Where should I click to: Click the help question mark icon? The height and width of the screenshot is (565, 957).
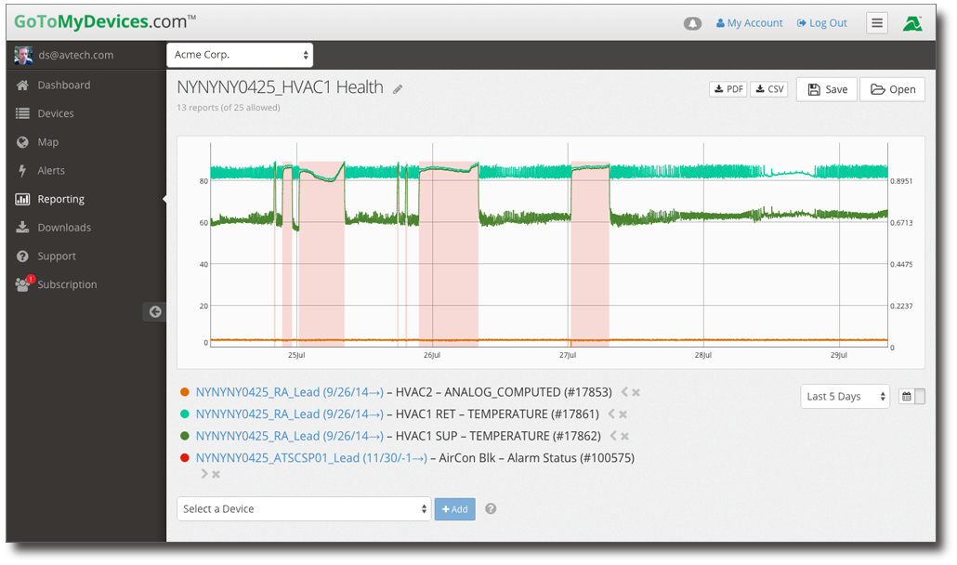491,509
